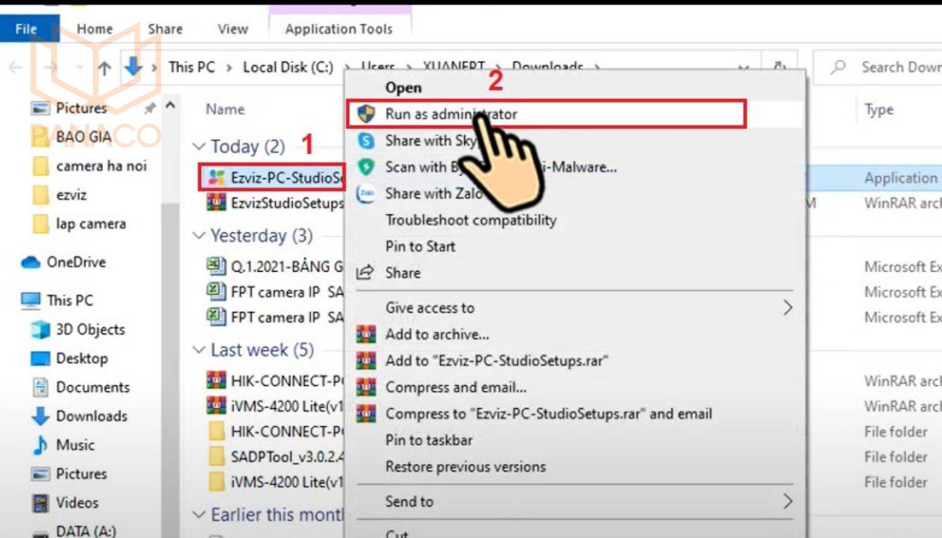This screenshot has width=942, height=538.
Task: Switch to the View ribbon tab
Action: point(233,29)
